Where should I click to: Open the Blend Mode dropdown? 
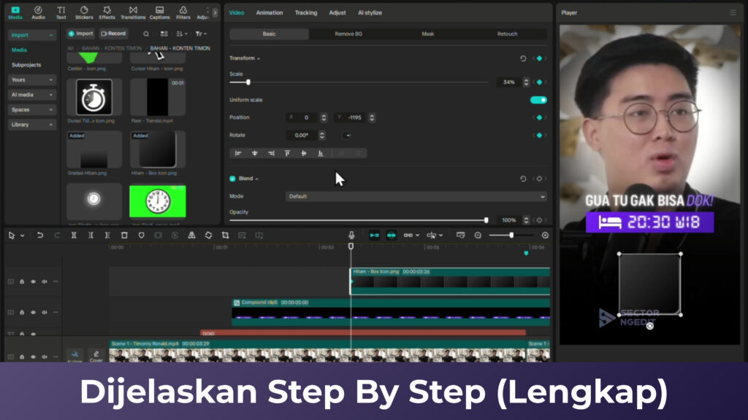(416, 196)
